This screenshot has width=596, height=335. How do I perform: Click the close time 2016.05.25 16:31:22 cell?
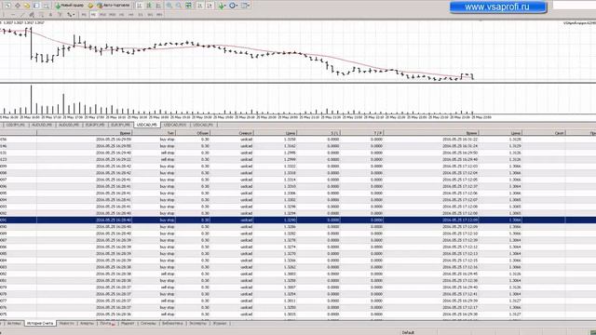460,140
